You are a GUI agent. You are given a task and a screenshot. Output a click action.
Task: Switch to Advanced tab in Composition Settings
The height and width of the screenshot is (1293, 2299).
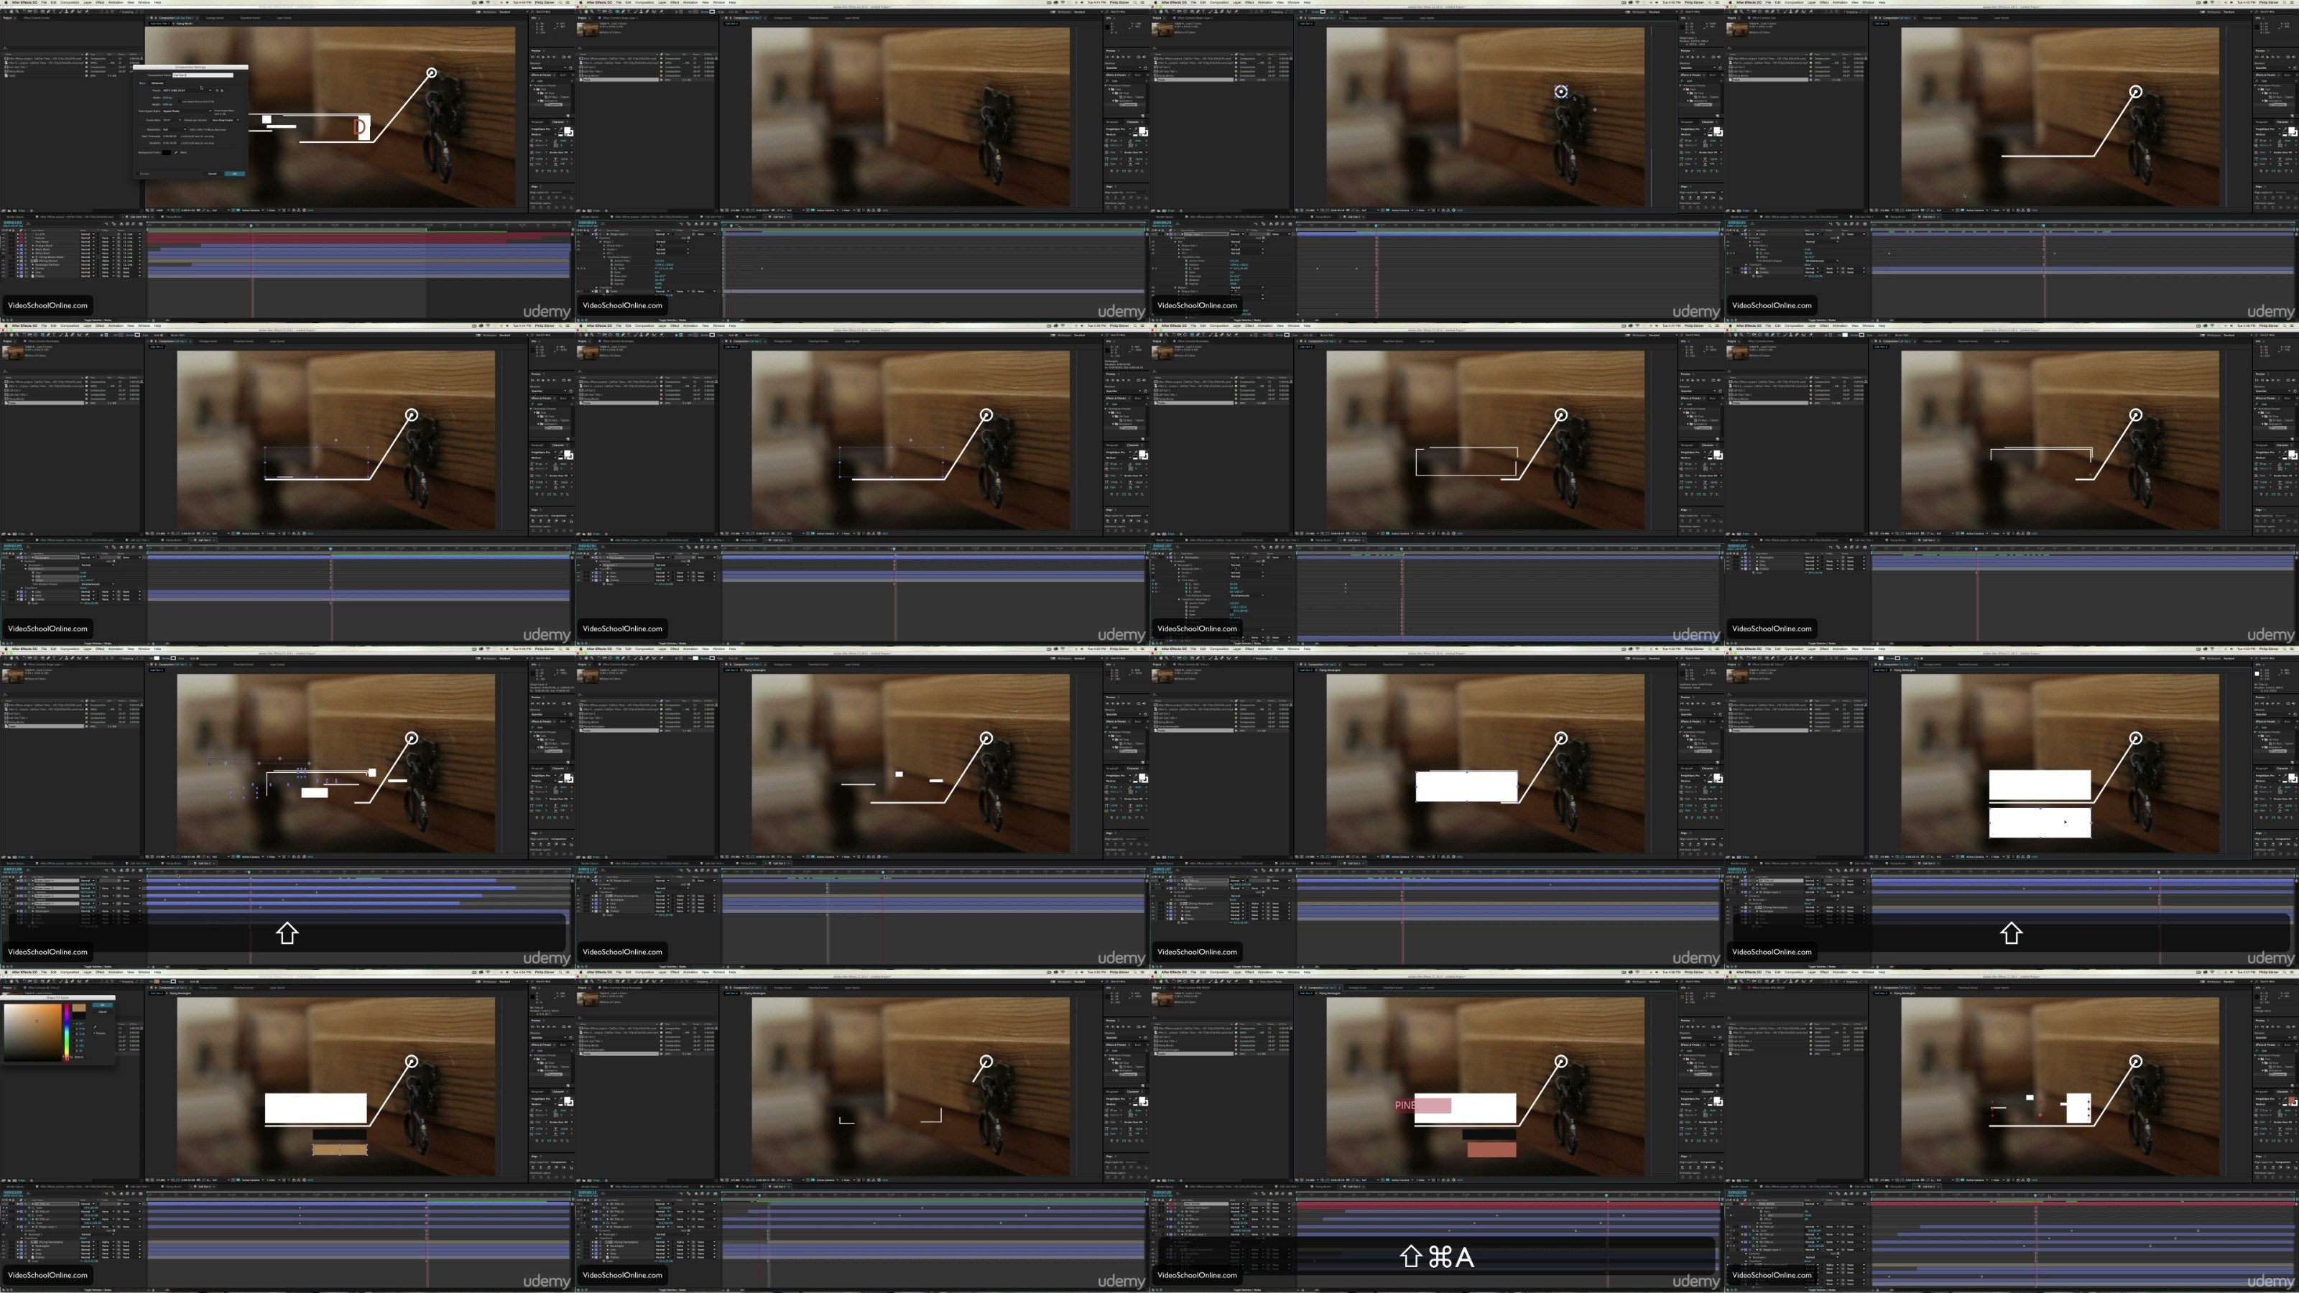coord(158,84)
